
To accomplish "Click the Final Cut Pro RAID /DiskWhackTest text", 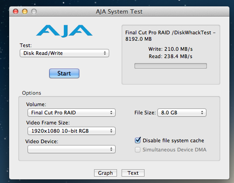I will (170, 36).
